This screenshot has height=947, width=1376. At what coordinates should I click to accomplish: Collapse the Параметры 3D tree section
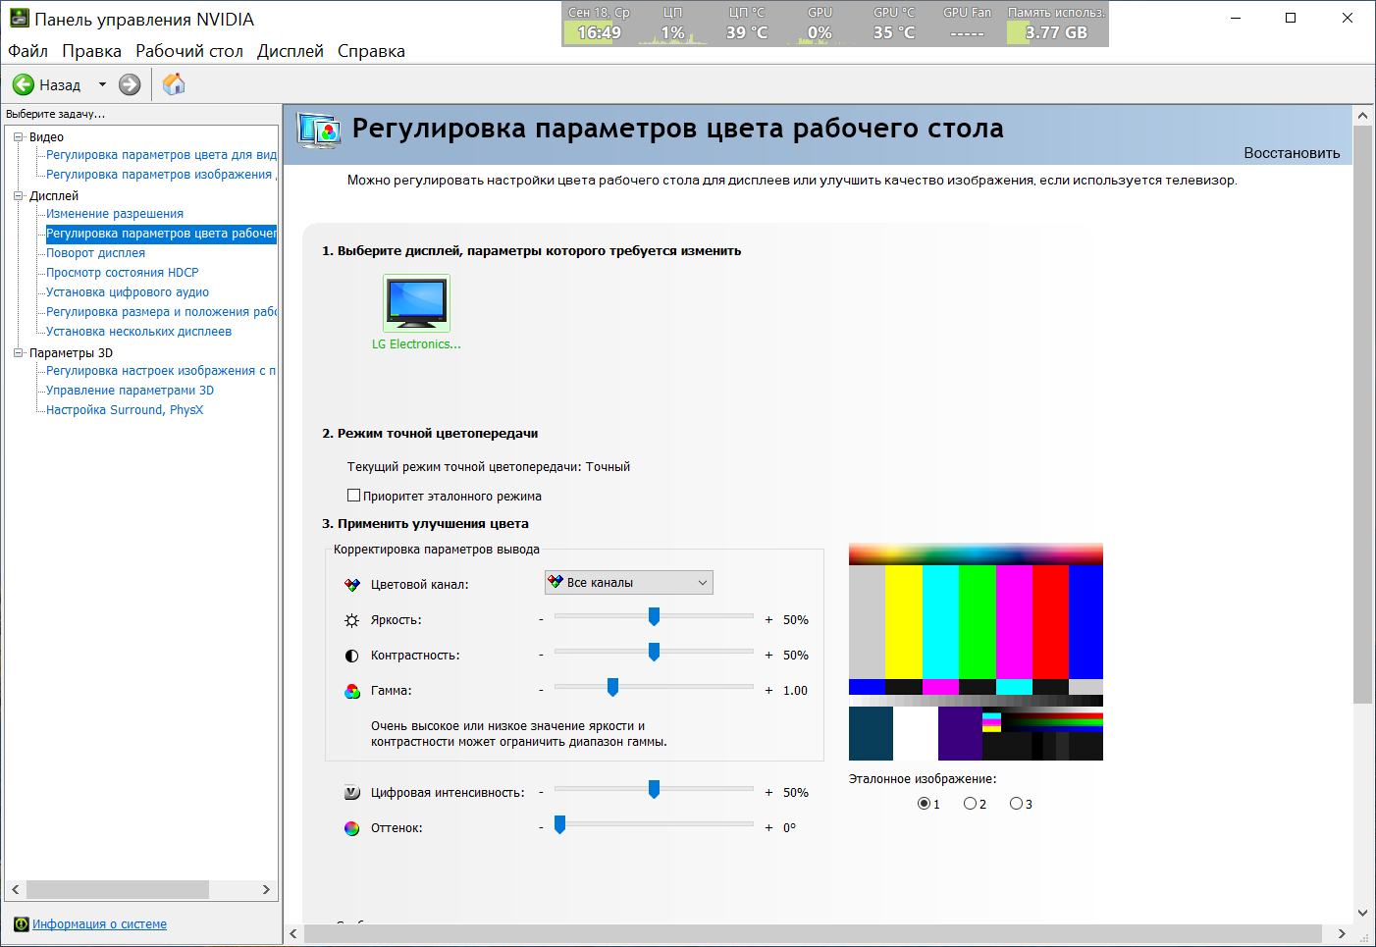pos(18,353)
